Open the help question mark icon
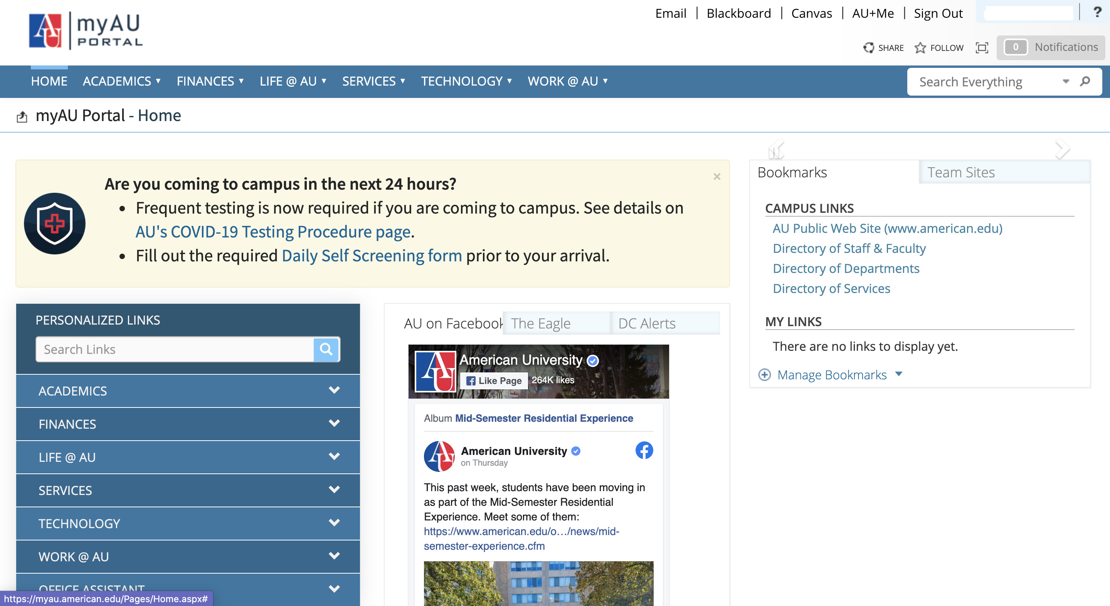 1097,12
